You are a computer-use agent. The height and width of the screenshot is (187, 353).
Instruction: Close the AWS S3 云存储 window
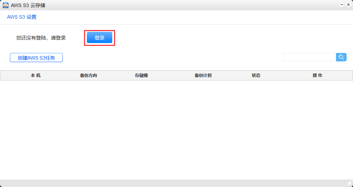tap(348, 5)
